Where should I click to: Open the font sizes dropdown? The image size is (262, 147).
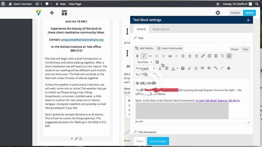coord(145,74)
